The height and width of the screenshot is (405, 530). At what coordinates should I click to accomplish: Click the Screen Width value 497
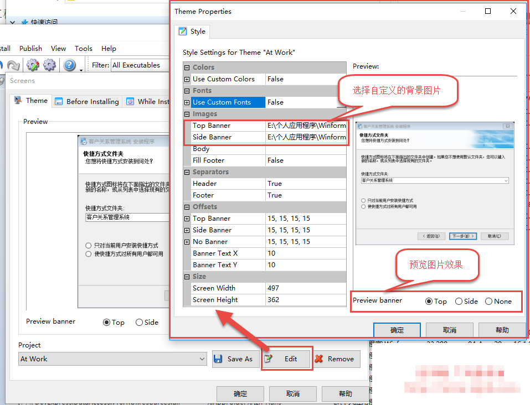click(x=306, y=288)
